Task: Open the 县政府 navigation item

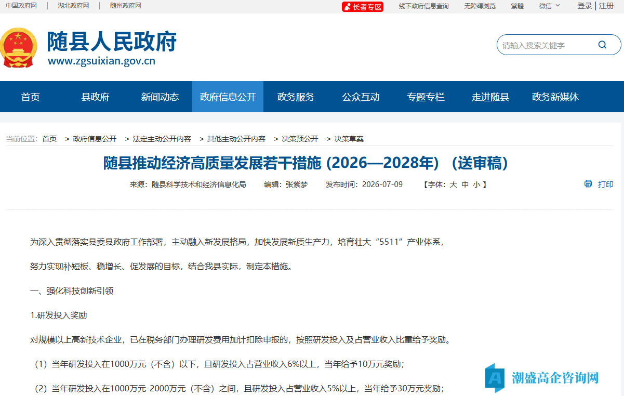Action: click(x=95, y=97)
